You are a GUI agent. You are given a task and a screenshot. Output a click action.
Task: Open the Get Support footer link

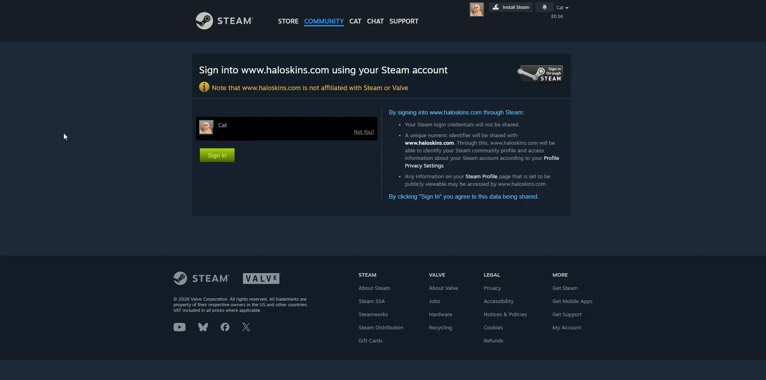tap(567, 314)
